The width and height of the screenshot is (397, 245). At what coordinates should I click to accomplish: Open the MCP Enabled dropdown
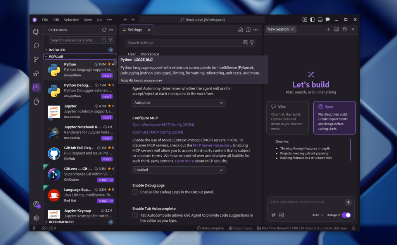(178, 170)
